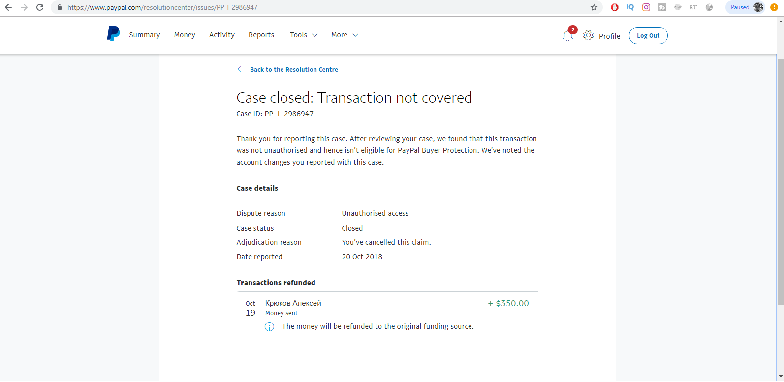Open the notifications bell icon

567,36
